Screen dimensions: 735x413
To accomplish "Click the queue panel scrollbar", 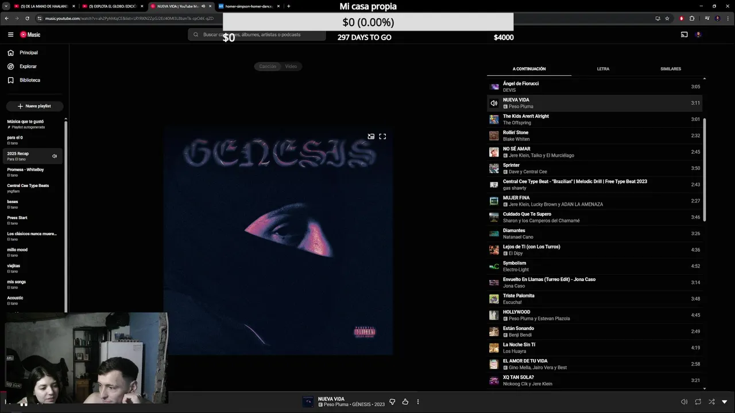I will [705, 169].
